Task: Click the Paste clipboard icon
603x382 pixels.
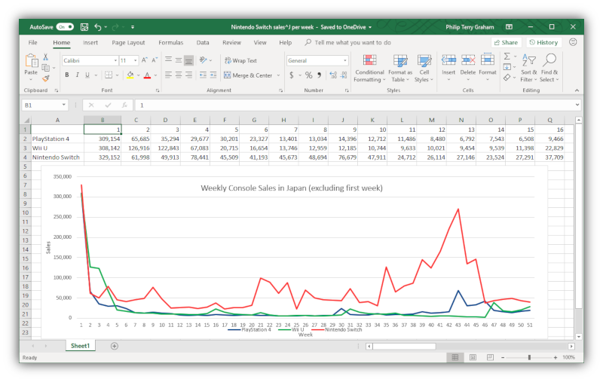Action: 31,62
